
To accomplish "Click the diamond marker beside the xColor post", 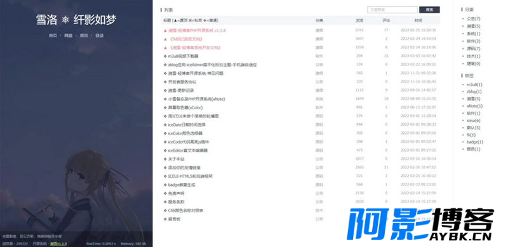I will coord(165,107).
